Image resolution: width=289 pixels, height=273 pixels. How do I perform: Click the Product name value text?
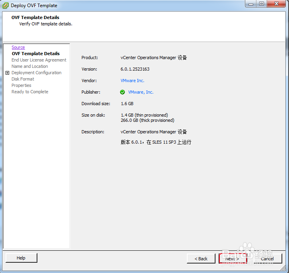(154, 58)
